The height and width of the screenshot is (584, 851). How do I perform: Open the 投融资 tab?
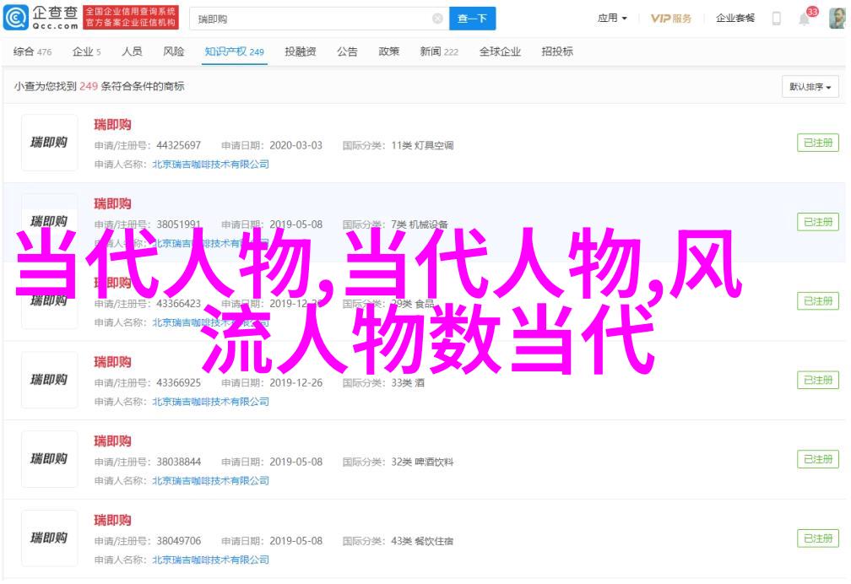click(x=301, y=52)
